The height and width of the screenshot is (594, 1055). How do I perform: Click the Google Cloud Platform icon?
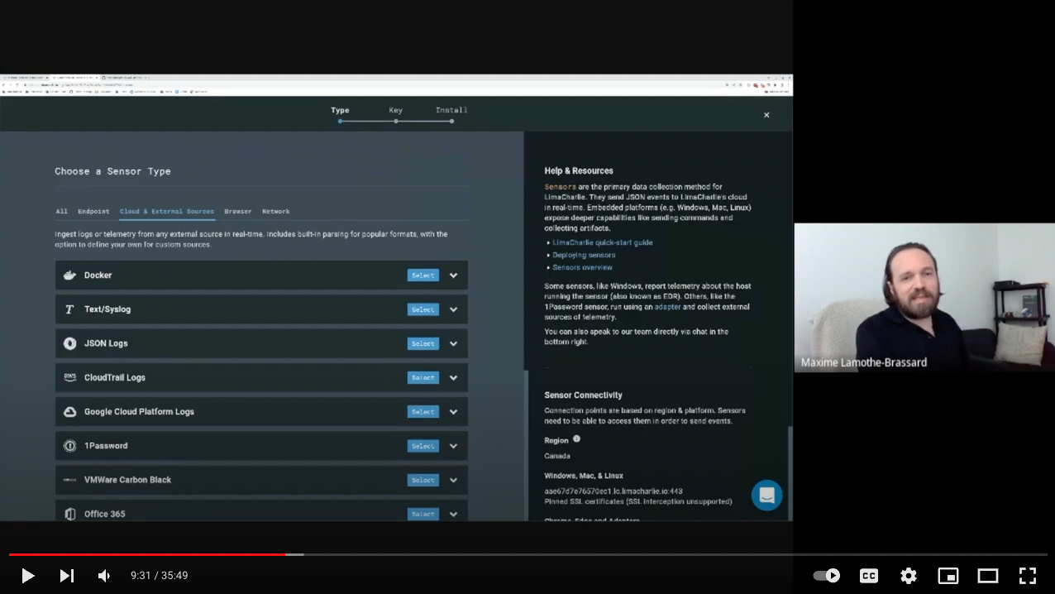coord(69,411)
